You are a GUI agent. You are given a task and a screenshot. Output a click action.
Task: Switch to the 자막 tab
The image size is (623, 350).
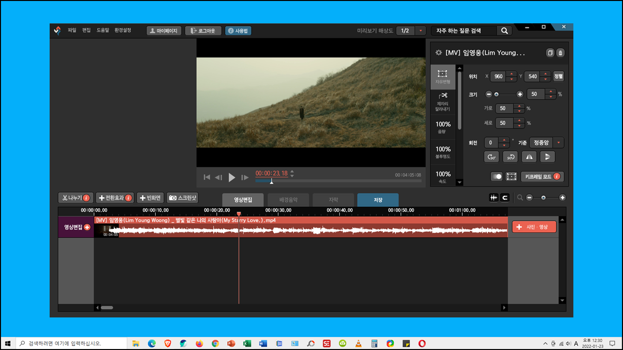333,200
